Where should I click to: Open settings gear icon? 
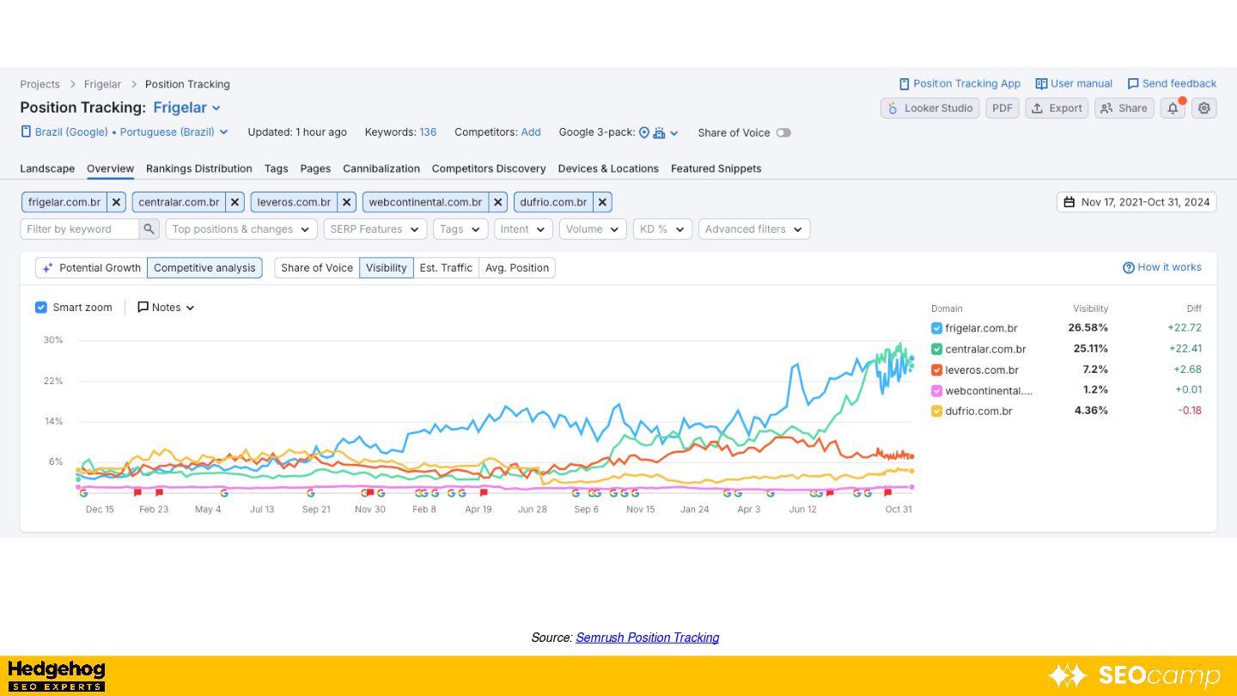coord(1204,108)
